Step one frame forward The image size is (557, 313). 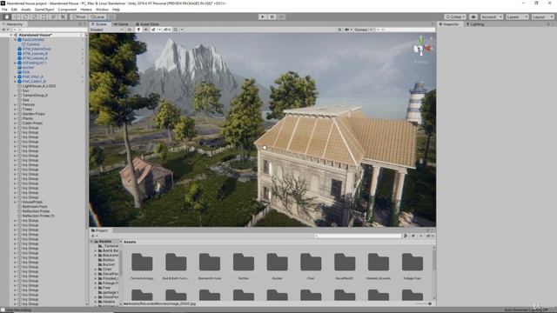[281, 17]
